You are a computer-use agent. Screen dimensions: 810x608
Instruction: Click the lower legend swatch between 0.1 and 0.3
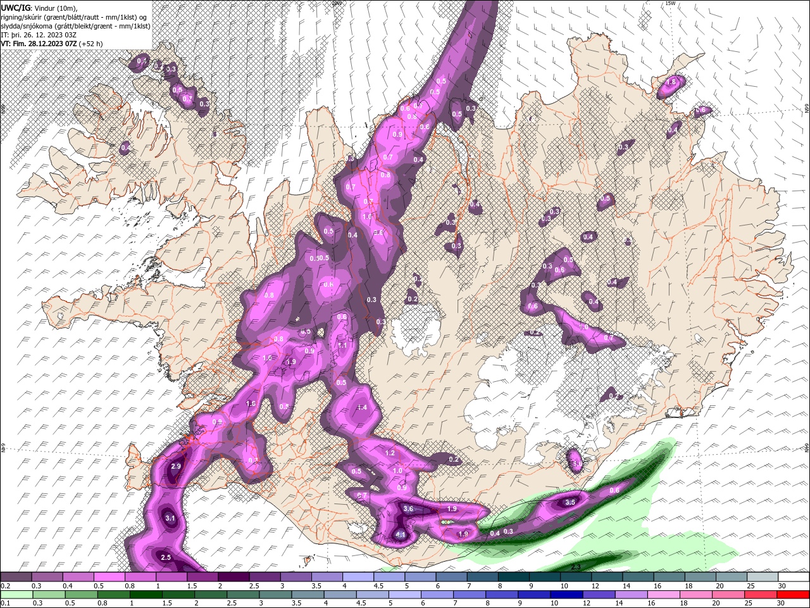coord(16,595)
